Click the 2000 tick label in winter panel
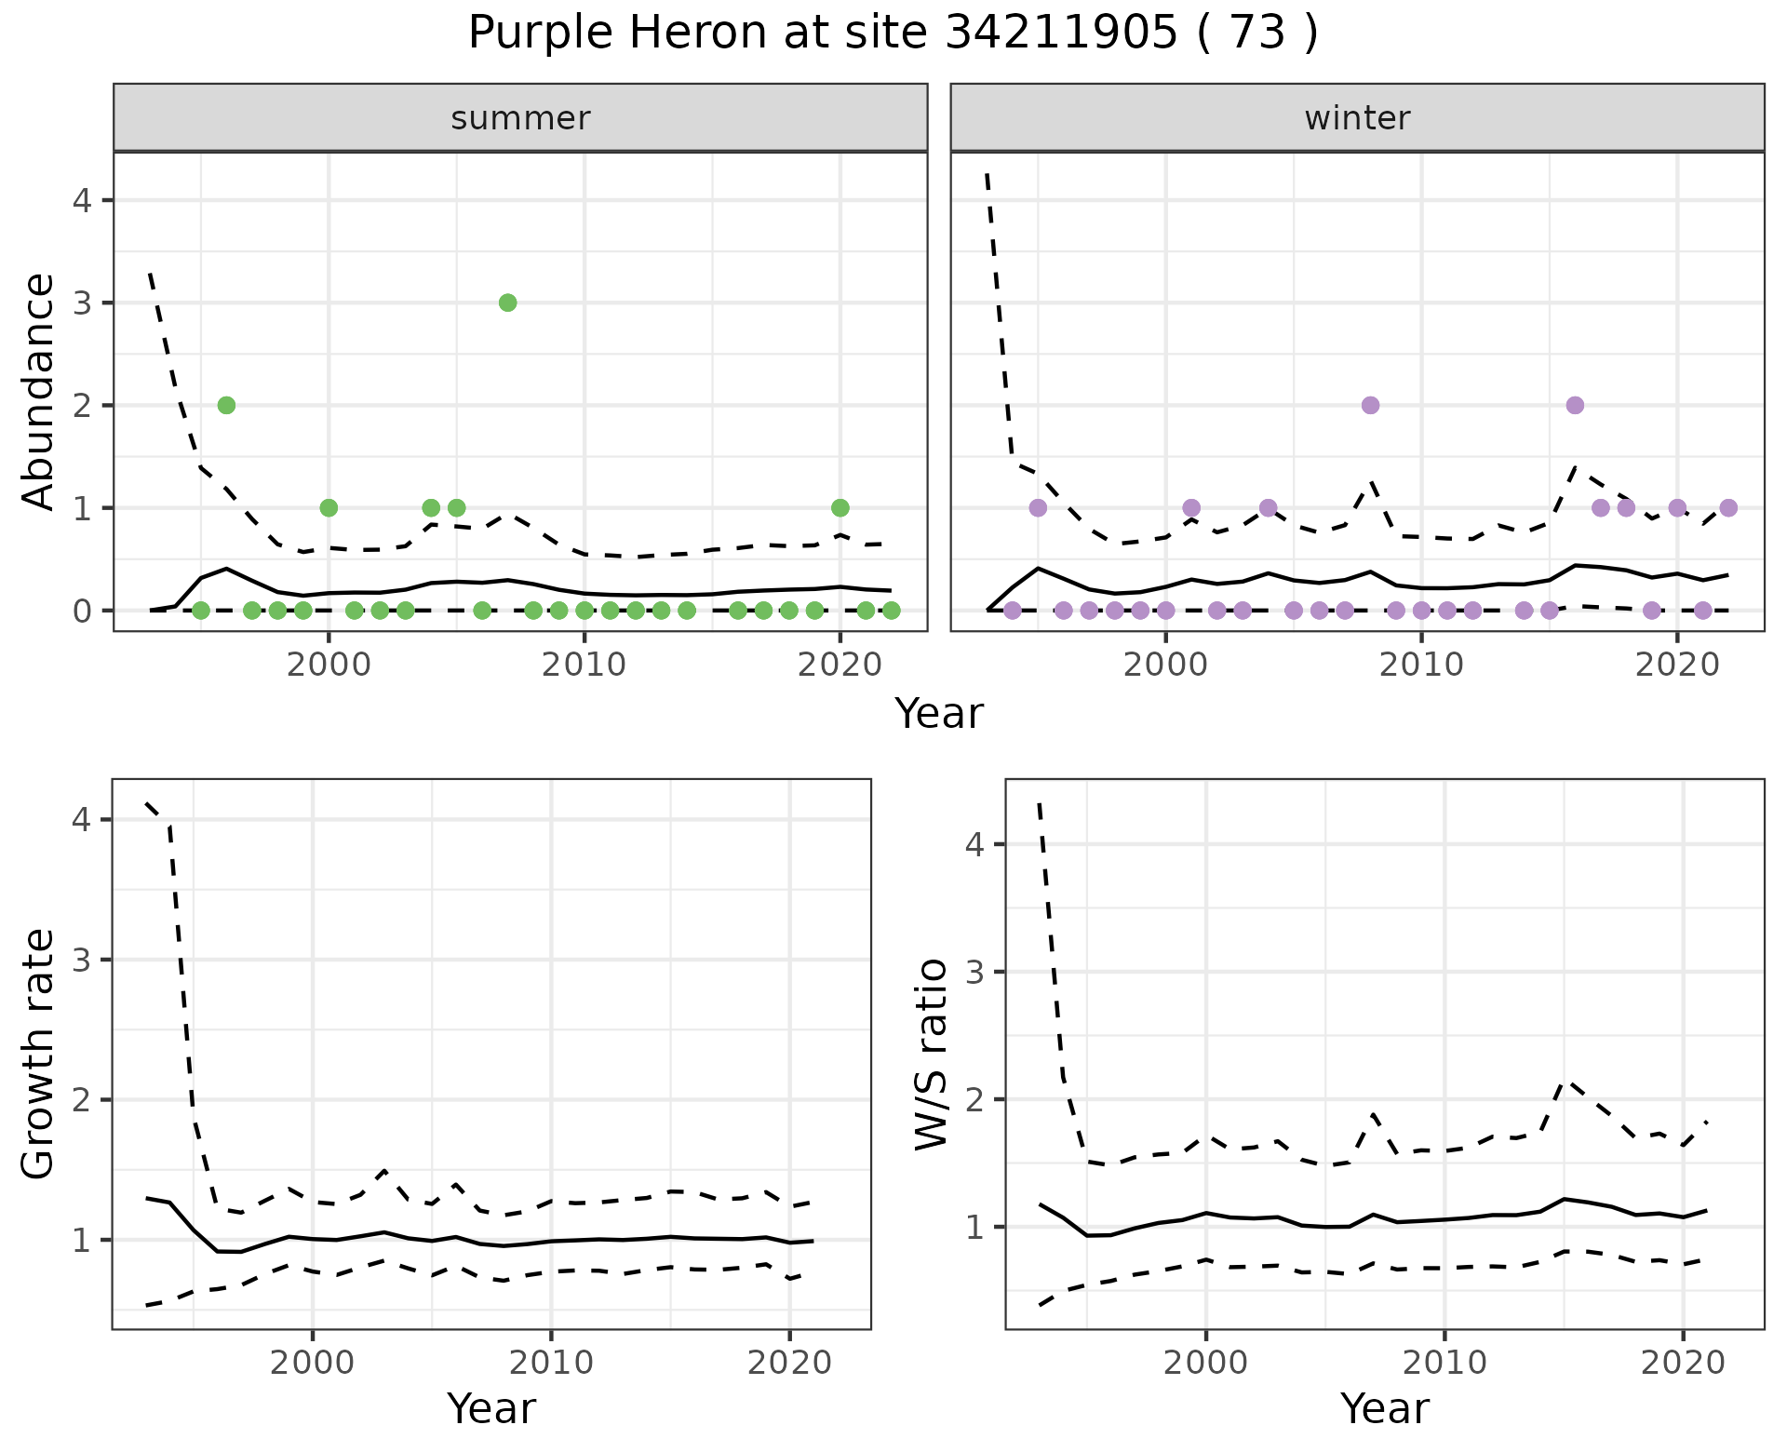The image size is (1787, 1452). (x=1165, y=665)
